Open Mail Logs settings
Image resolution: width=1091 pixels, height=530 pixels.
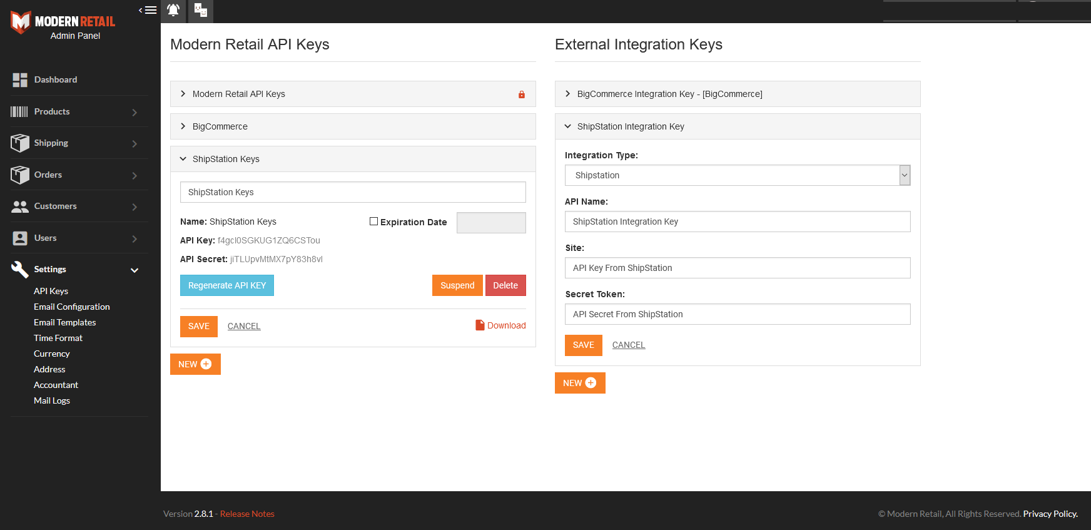click(x=52, y=400)
